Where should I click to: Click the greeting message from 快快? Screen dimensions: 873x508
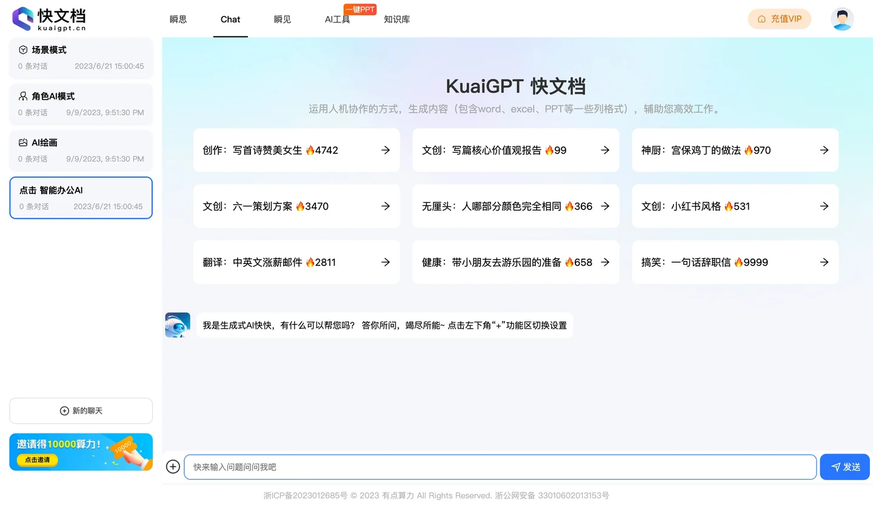tap(385, 325)
